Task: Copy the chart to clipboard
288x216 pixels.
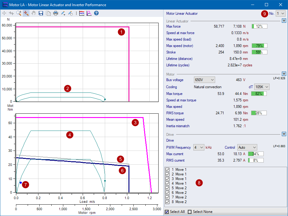Action: coord(48,13)
